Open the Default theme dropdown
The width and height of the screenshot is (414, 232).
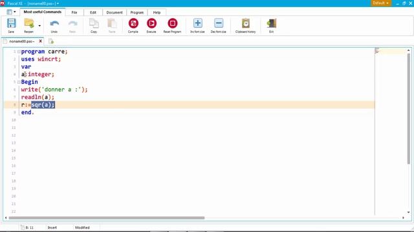[x=380, y=3]
